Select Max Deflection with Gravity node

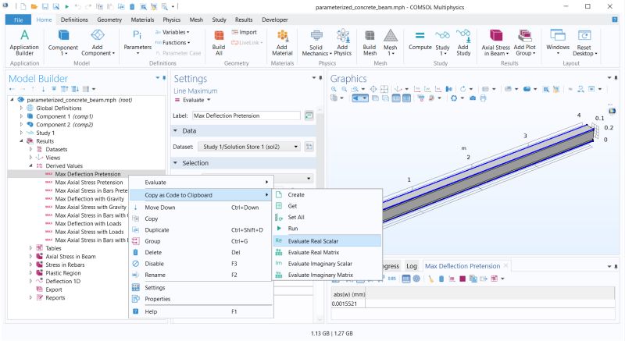(90, 198)
